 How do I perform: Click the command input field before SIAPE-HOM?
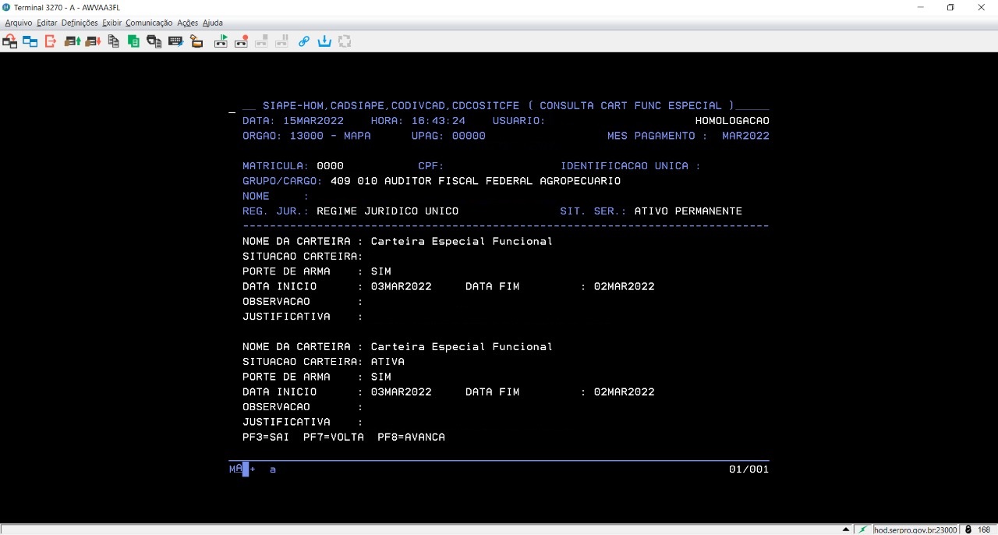(x=232, y=106)
